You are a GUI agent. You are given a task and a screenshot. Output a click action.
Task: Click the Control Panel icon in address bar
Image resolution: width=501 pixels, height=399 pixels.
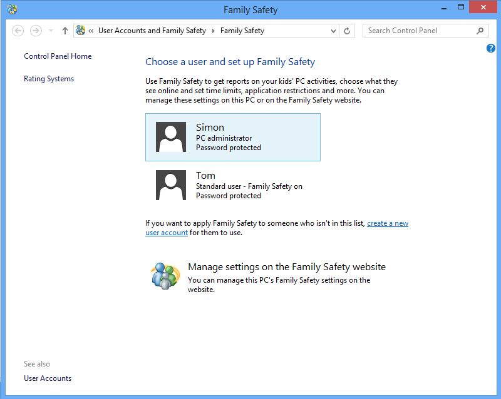click(x=81, y=30)
